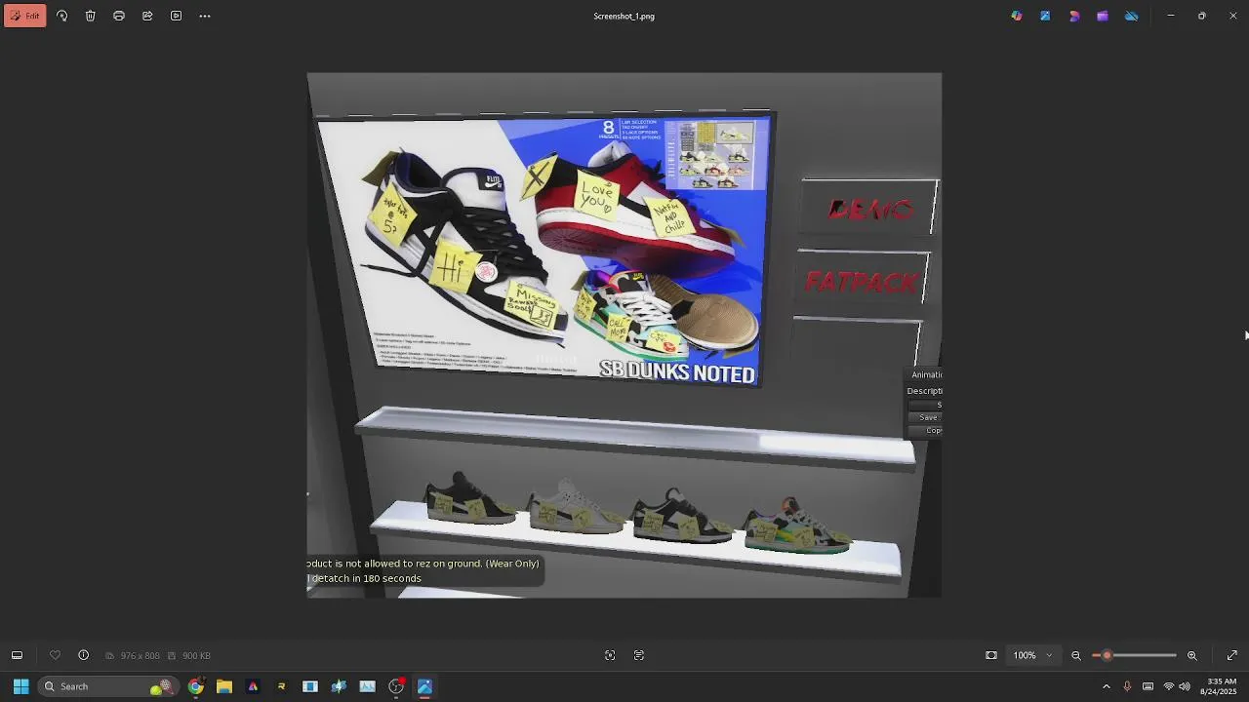
Task: Open the Photos app taskbar icon
Action: [x=424, y=686]
